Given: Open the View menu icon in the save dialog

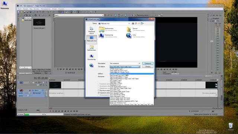Looking at the screenshot, I should pos(142,23).
